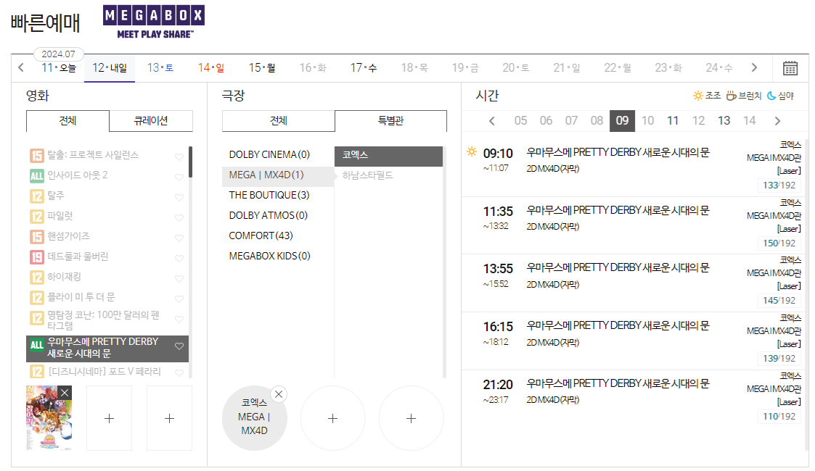The image size is (815, 471).
Task: Toggle heart for 우마무스메 PRETTY DERBY
Action: pyautogui.click(x=179, y=346)
